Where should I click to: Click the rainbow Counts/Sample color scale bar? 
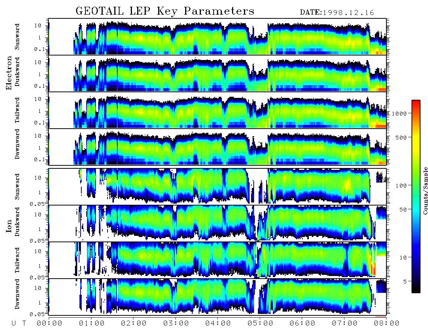(416, 196)
